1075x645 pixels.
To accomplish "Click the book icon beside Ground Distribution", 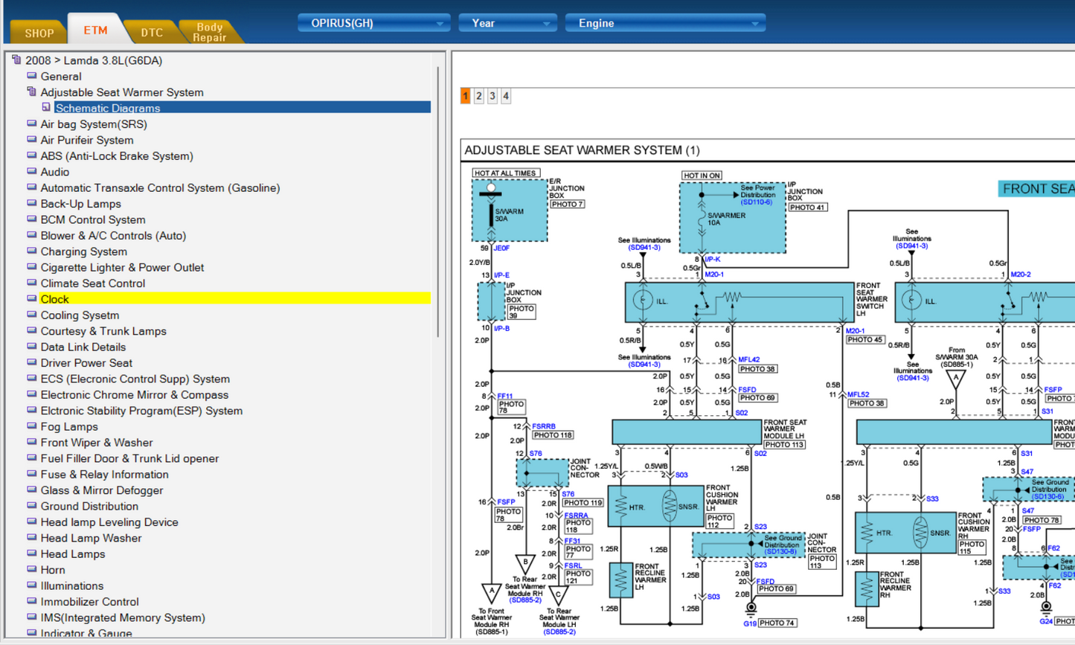I will (31, 506).
